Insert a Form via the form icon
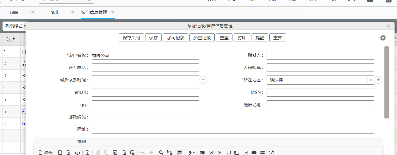Viewport: 397px width, 155px height. pyautogui.click(x=202, y=152)
